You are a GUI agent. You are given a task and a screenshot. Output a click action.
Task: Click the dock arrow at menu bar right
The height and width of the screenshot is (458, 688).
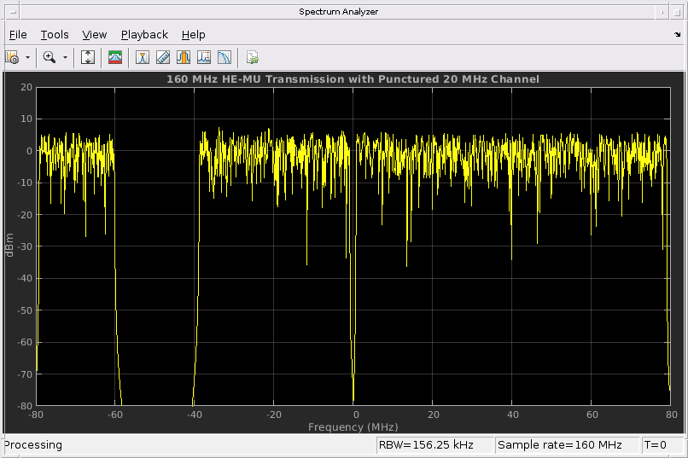coord(678,35)
